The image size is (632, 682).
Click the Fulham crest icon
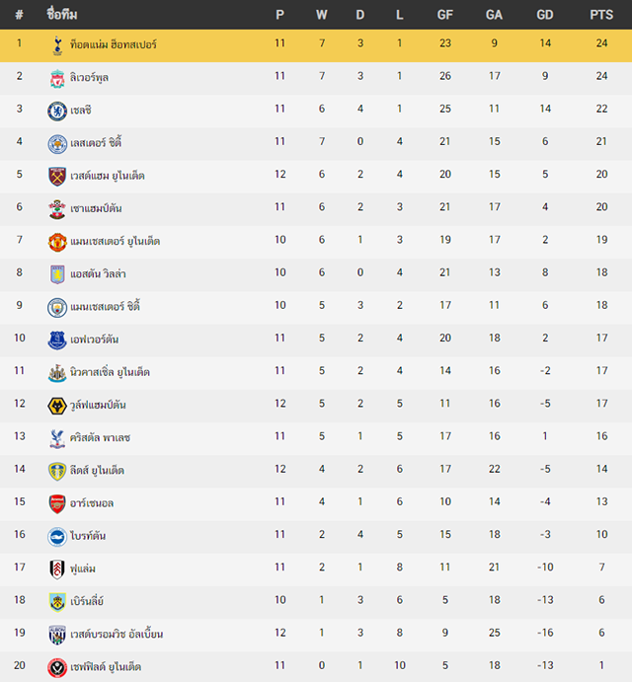[57, 569]
